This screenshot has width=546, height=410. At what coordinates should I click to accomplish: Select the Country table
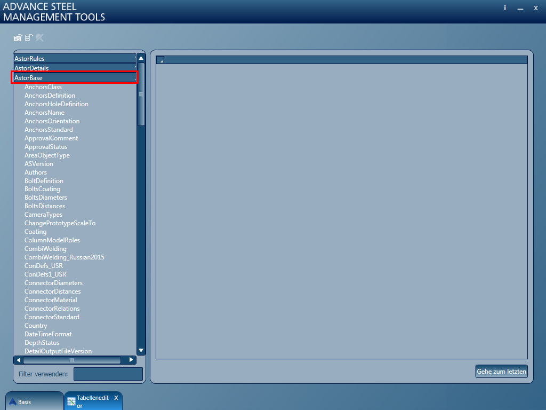click(36, 326)
